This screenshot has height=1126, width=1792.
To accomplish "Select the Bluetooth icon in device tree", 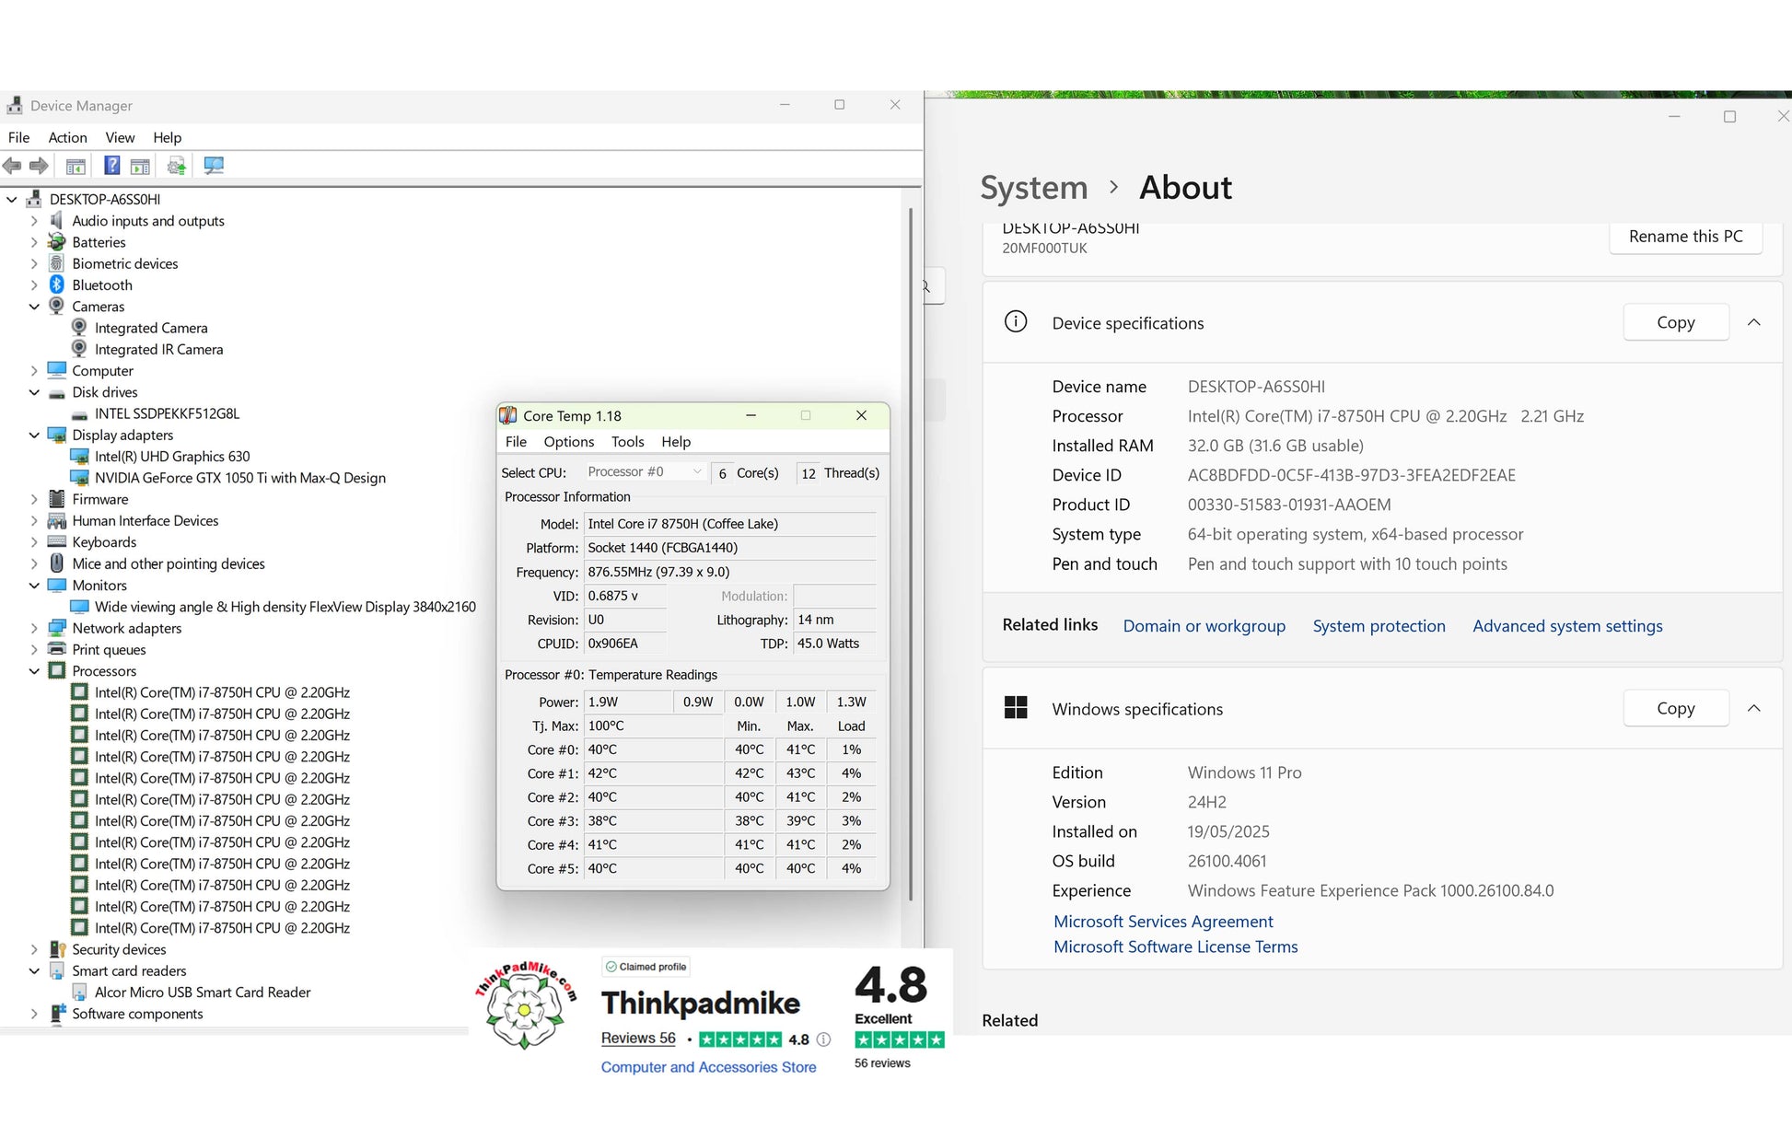I will tap(57, 284).
